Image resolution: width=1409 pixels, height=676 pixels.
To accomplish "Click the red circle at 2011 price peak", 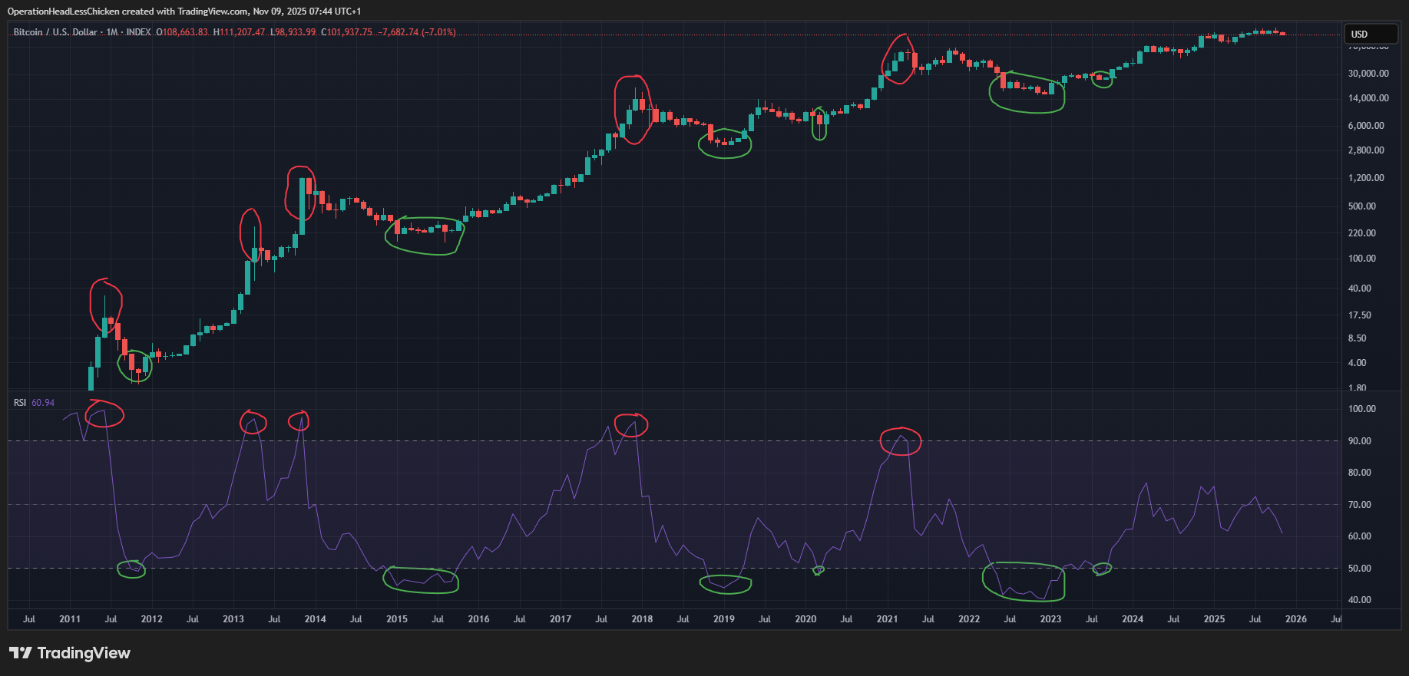I will 105,306.
